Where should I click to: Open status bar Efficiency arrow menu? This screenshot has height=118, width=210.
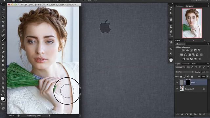50,116
